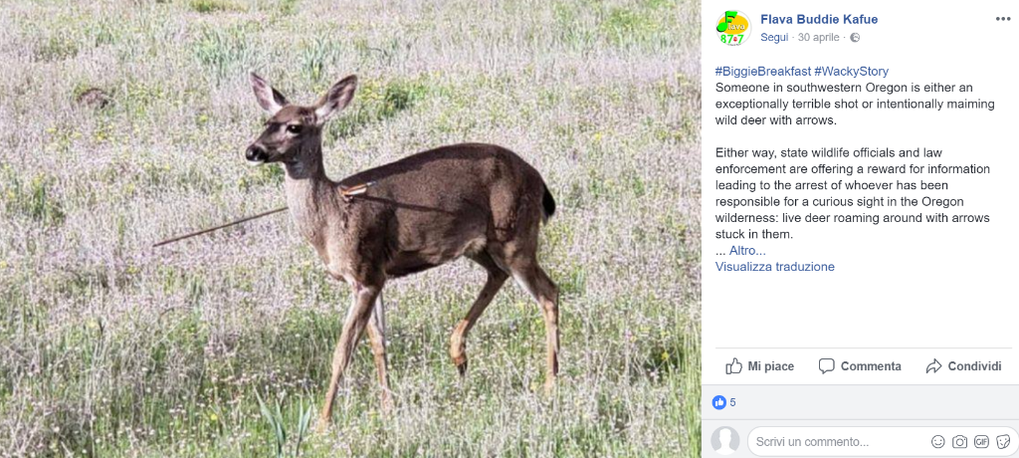Click the Condividi share button

pyautogui.click(x=963, y=366)
